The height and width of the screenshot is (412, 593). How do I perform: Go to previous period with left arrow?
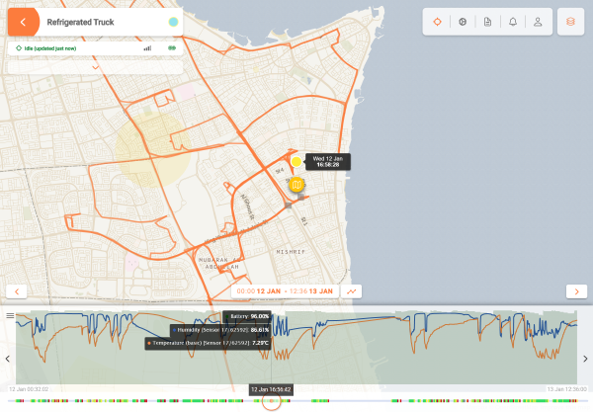17,291
